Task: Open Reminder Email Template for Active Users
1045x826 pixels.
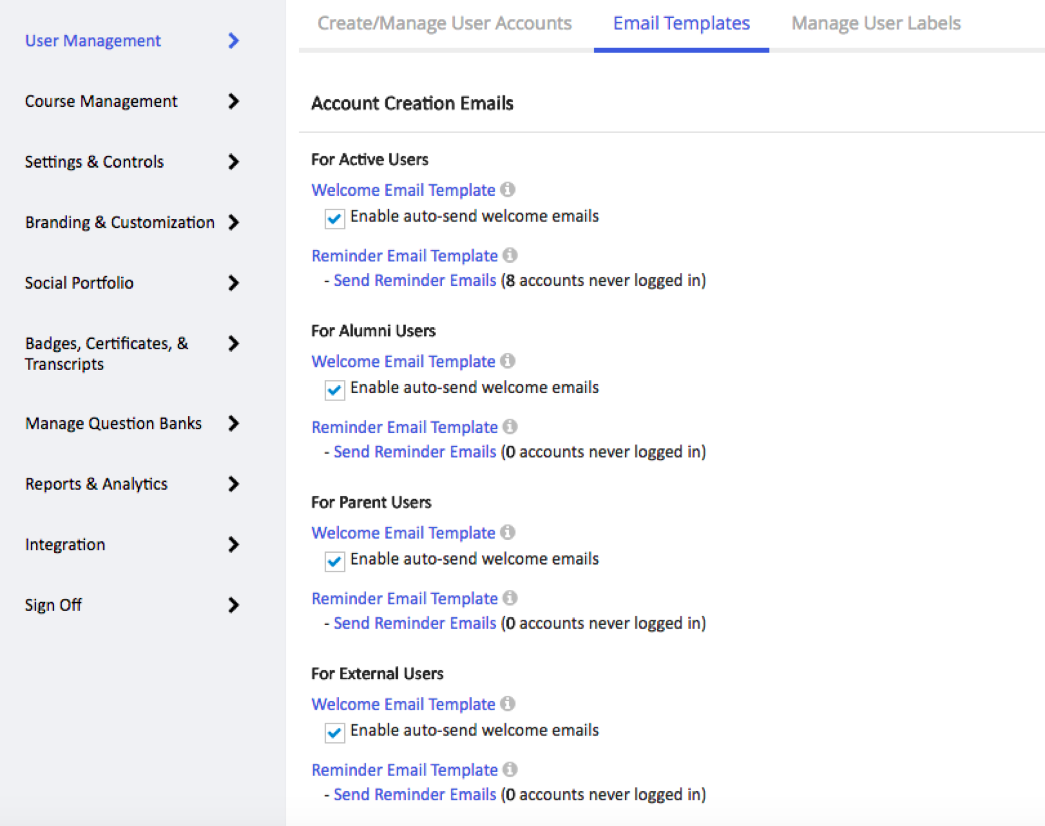Action: point(405,256)
